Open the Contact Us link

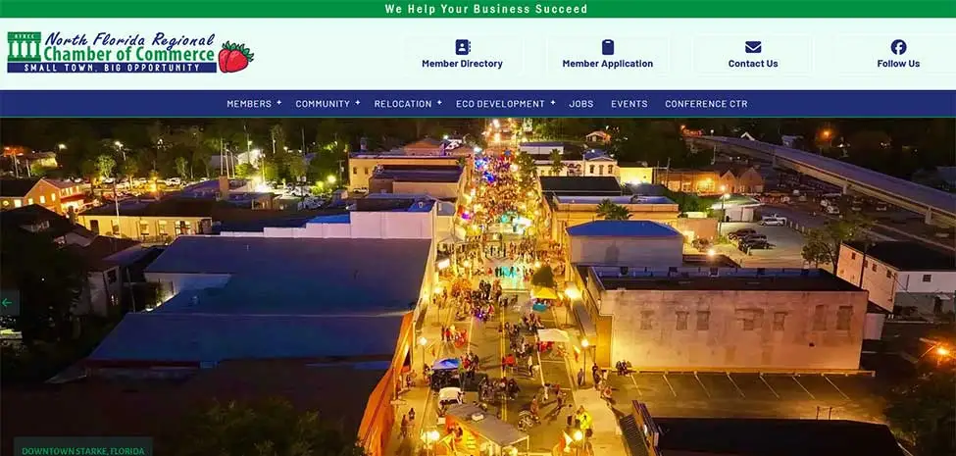pyautogui.click(x=753, y=64)
